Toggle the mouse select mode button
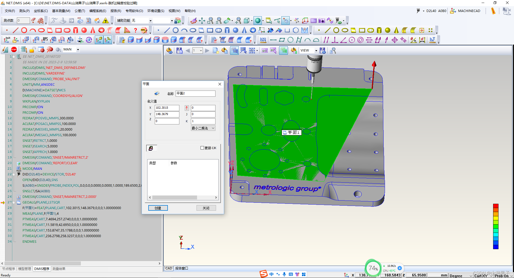The height and width of the screenshot is (278, 514). [x=286, y=21]
